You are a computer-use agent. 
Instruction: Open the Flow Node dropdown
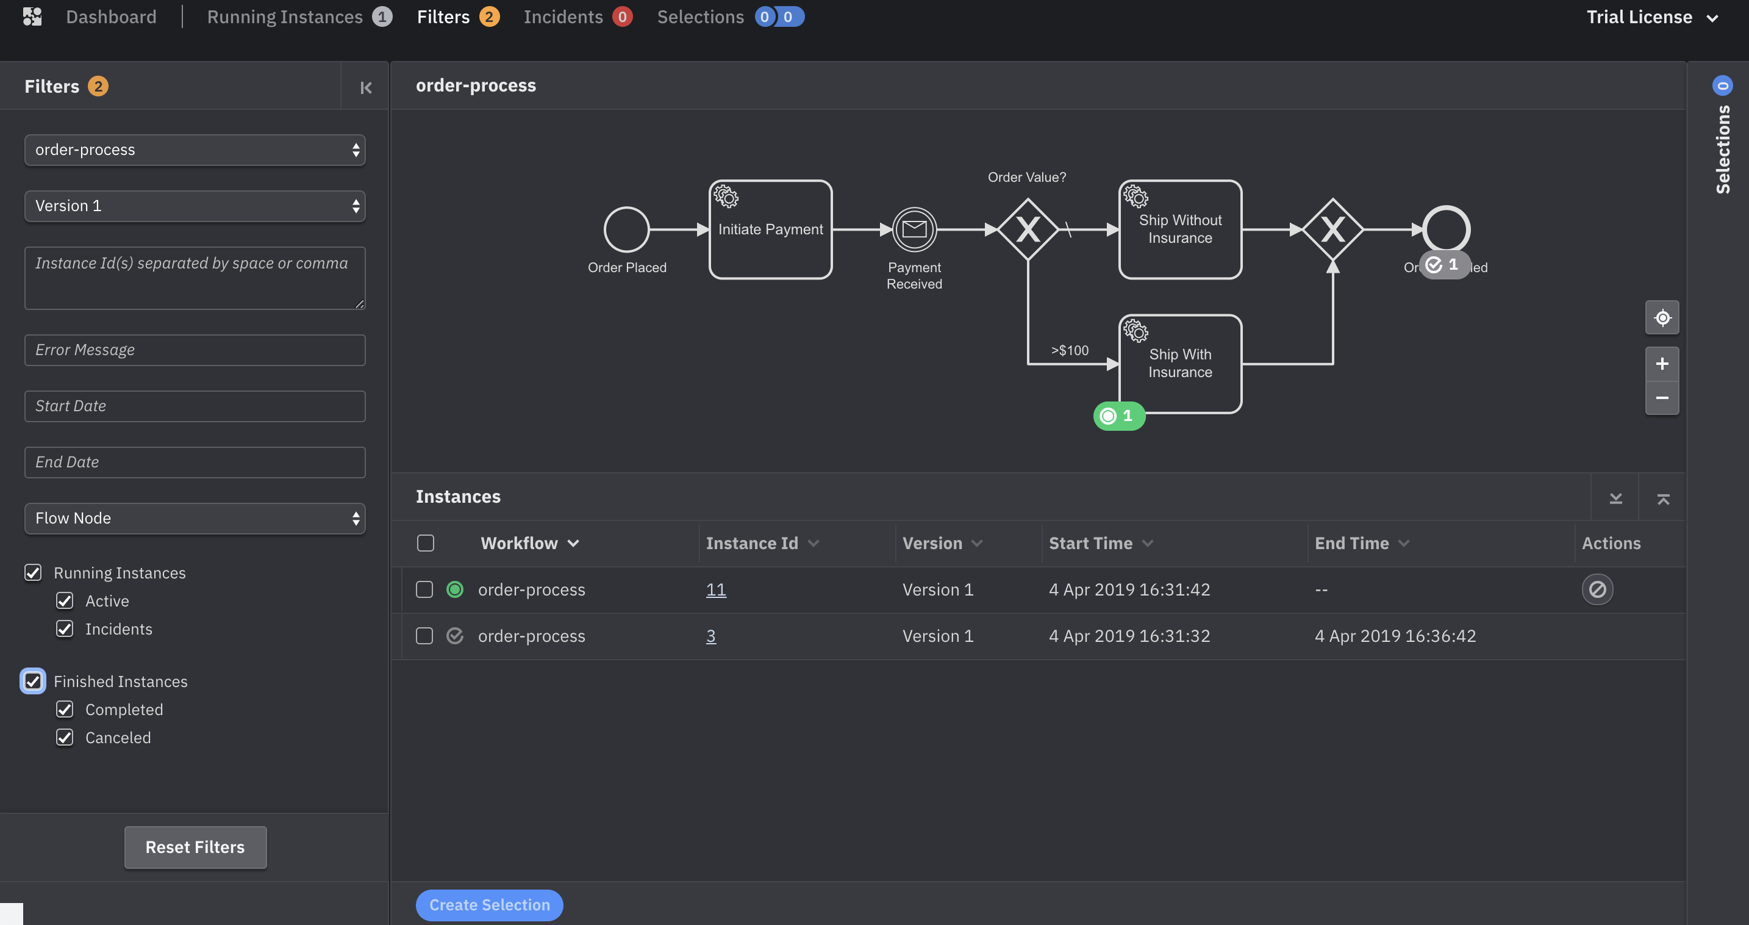pyautogui.click(x=195, y=517)
